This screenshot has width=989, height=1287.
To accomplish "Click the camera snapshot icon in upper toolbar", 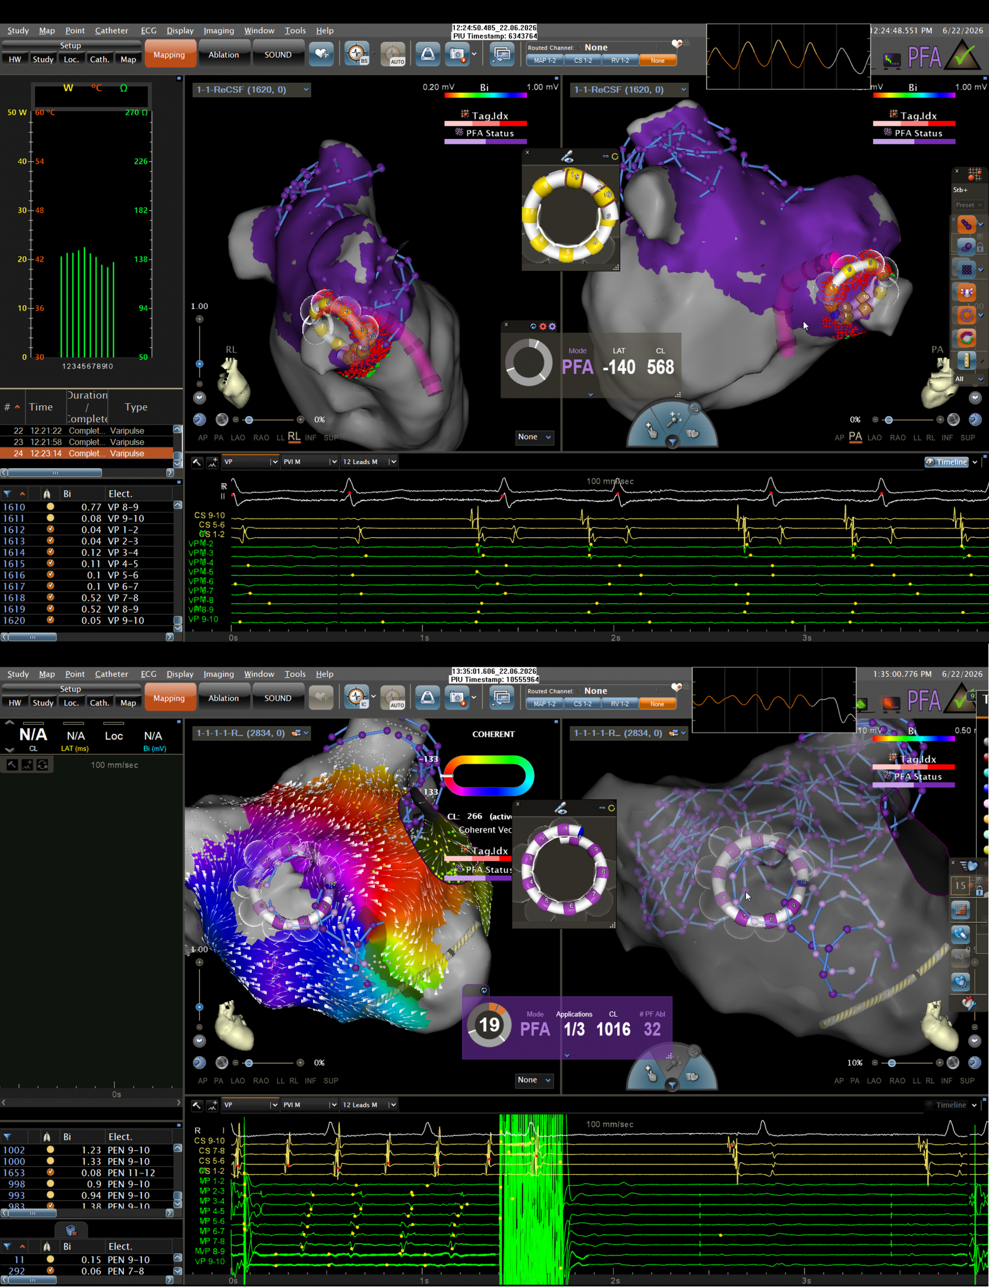I will [x=457, y=55].
